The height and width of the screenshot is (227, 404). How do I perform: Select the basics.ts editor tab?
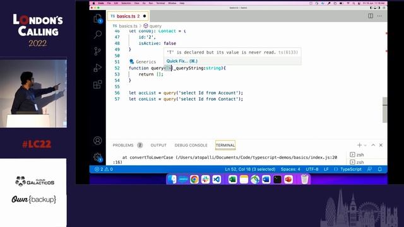(128, 16)
